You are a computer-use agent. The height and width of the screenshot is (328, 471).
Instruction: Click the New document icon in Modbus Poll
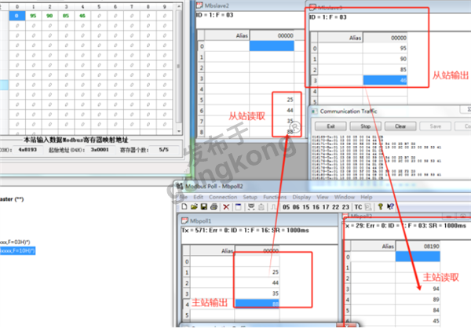[184, 206]
